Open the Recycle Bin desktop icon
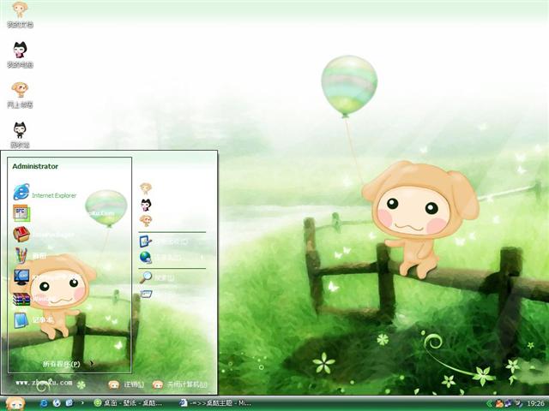 coord(20,135)
